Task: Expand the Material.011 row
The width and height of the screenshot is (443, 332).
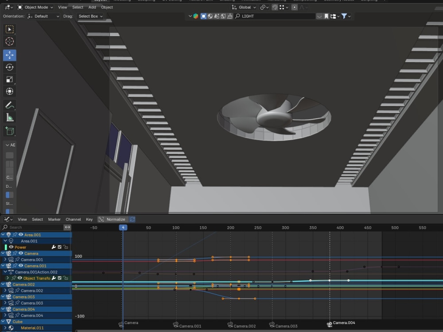Action: (x=5, y=328)
